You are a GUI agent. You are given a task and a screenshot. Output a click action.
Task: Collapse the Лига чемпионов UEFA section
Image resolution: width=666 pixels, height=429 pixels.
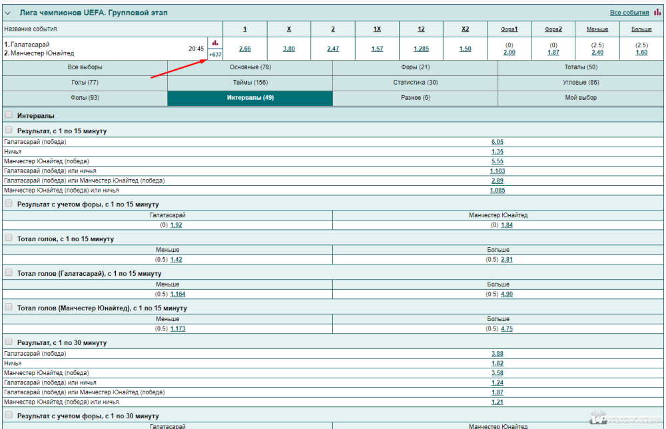coord(9,13)
